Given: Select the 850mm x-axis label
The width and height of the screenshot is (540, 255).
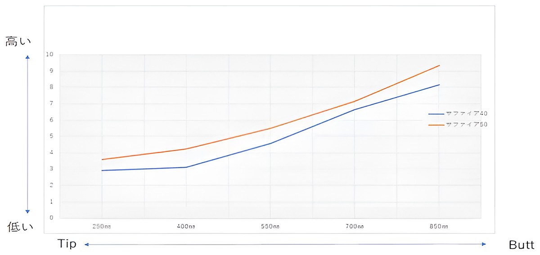Looking at the screenshot, I should (x=439, y=227).
